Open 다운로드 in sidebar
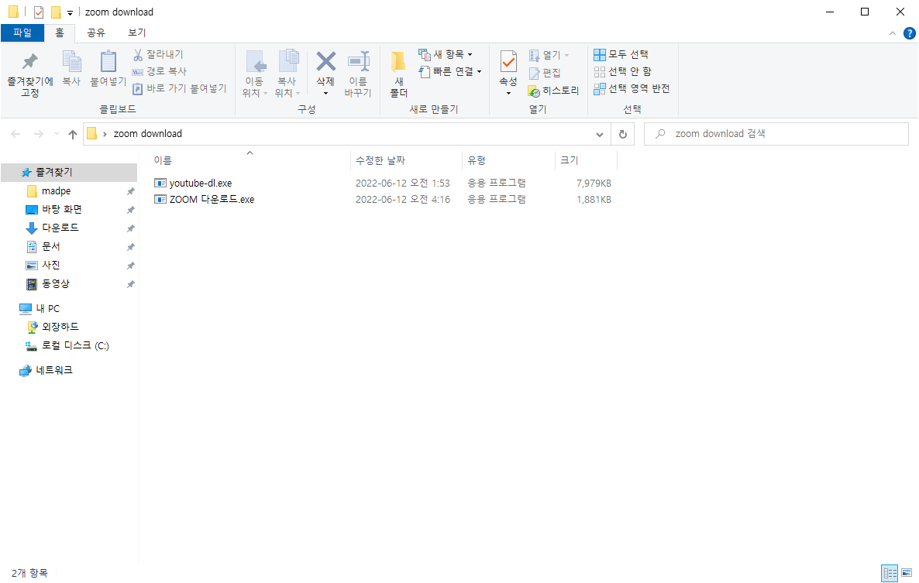This screenshot has height=583, width=919. 60,228
